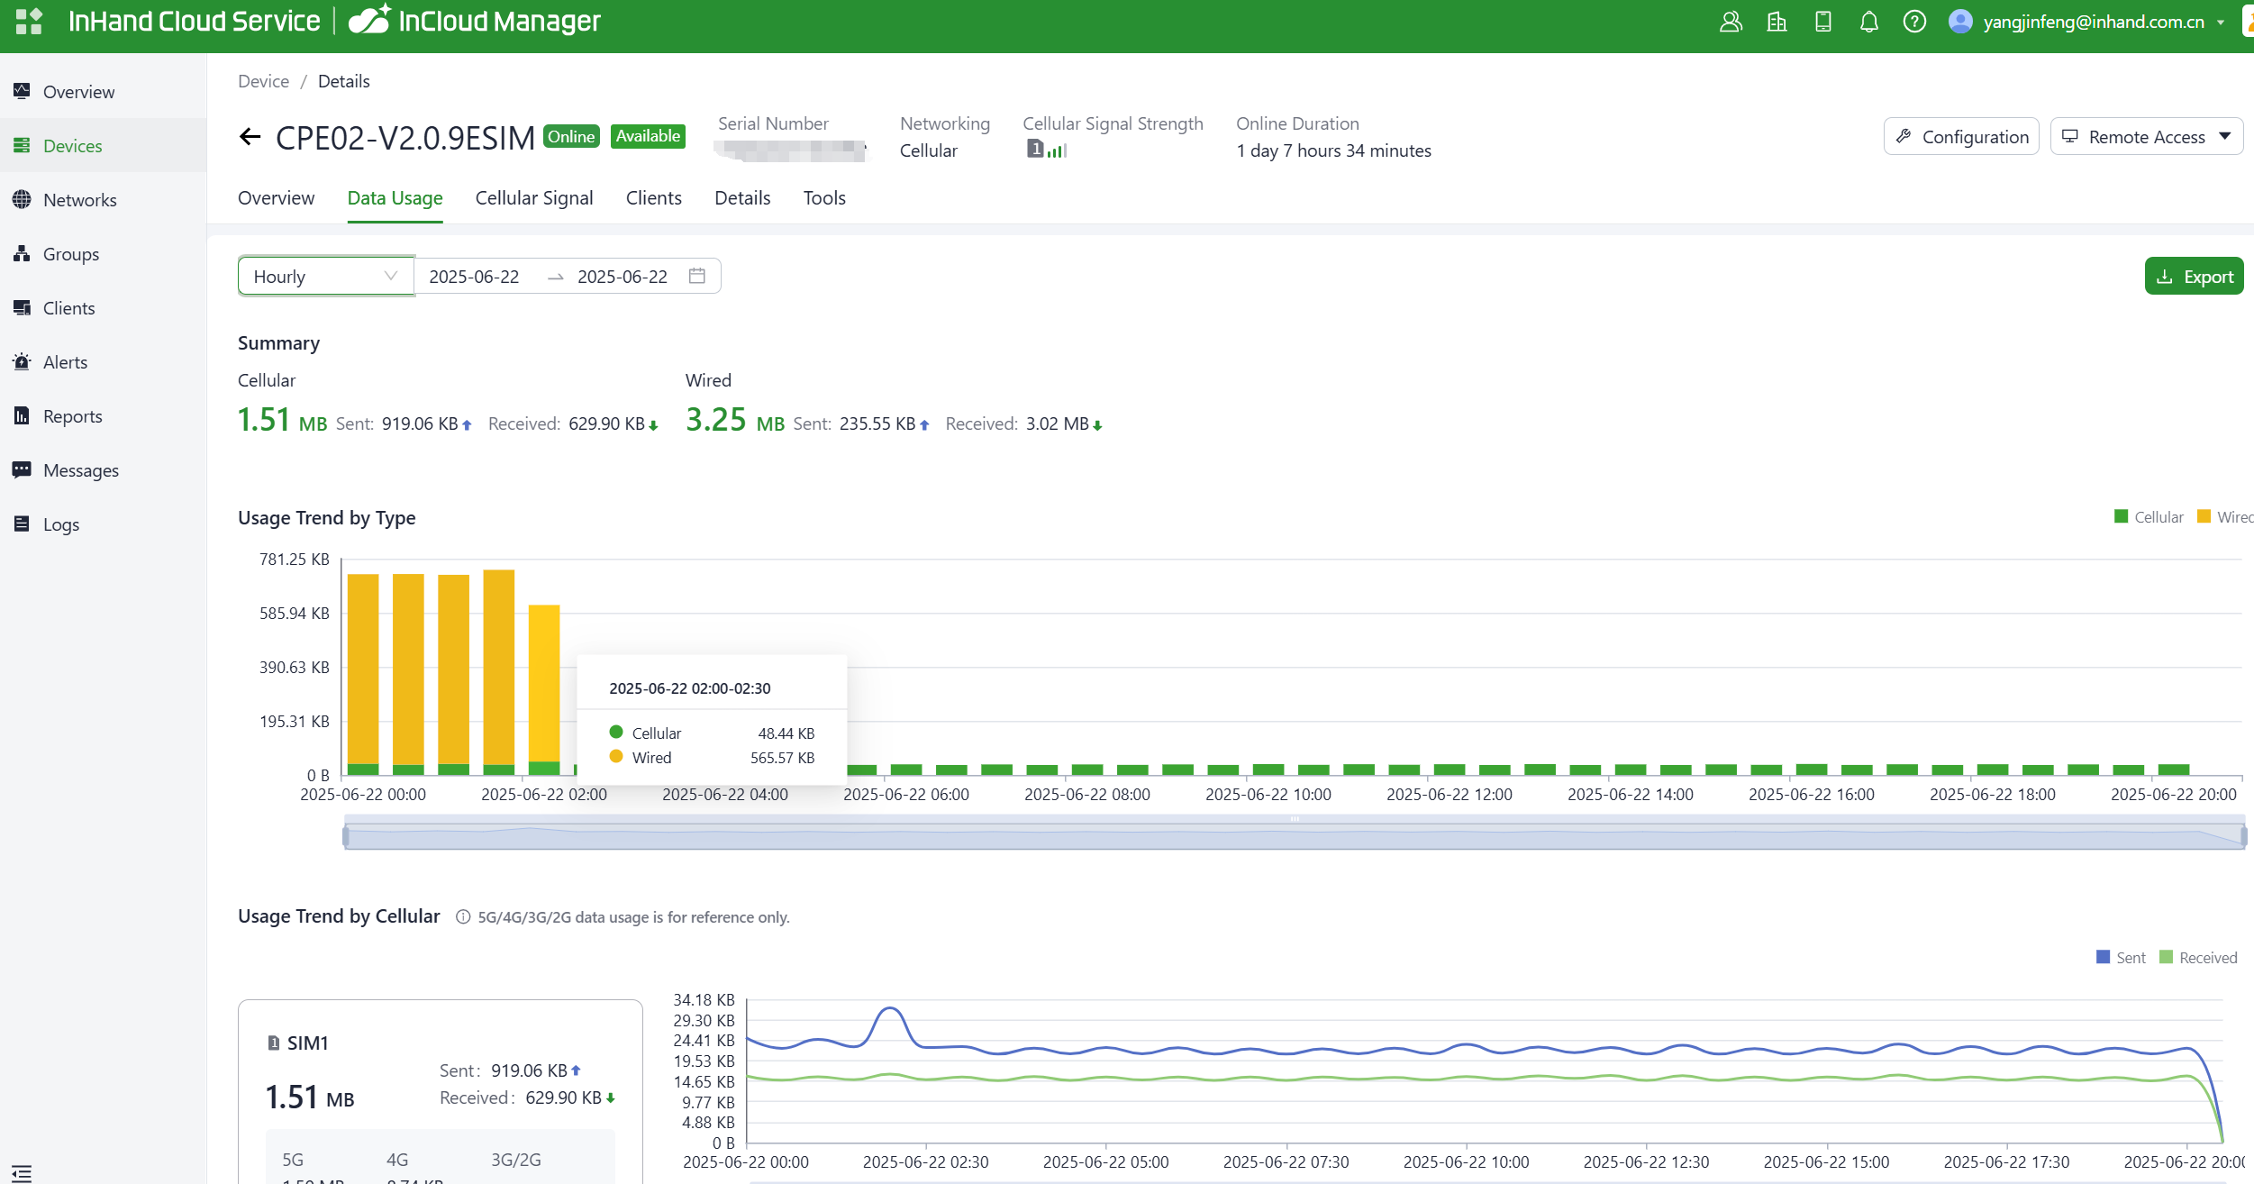This screenshot has height=1184, width=2254.
Task: Toggle the Received series legend
Action: pyautogui.click(x=2198, y=958)
